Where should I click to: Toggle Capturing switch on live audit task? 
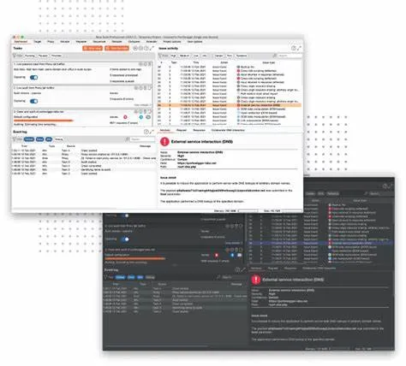[x=33, y=101]
